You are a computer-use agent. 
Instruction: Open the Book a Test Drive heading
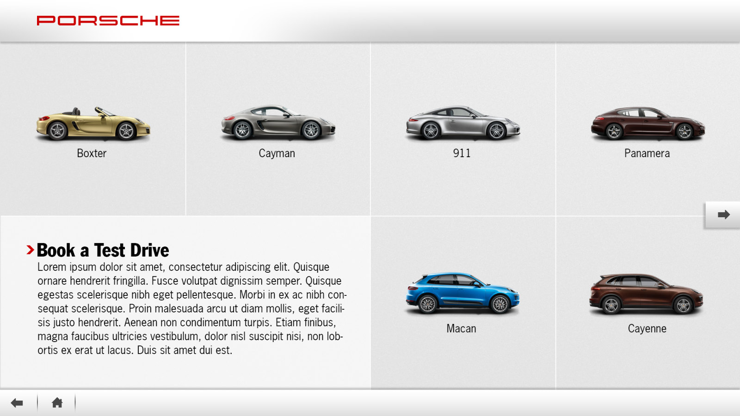point(103,250)
